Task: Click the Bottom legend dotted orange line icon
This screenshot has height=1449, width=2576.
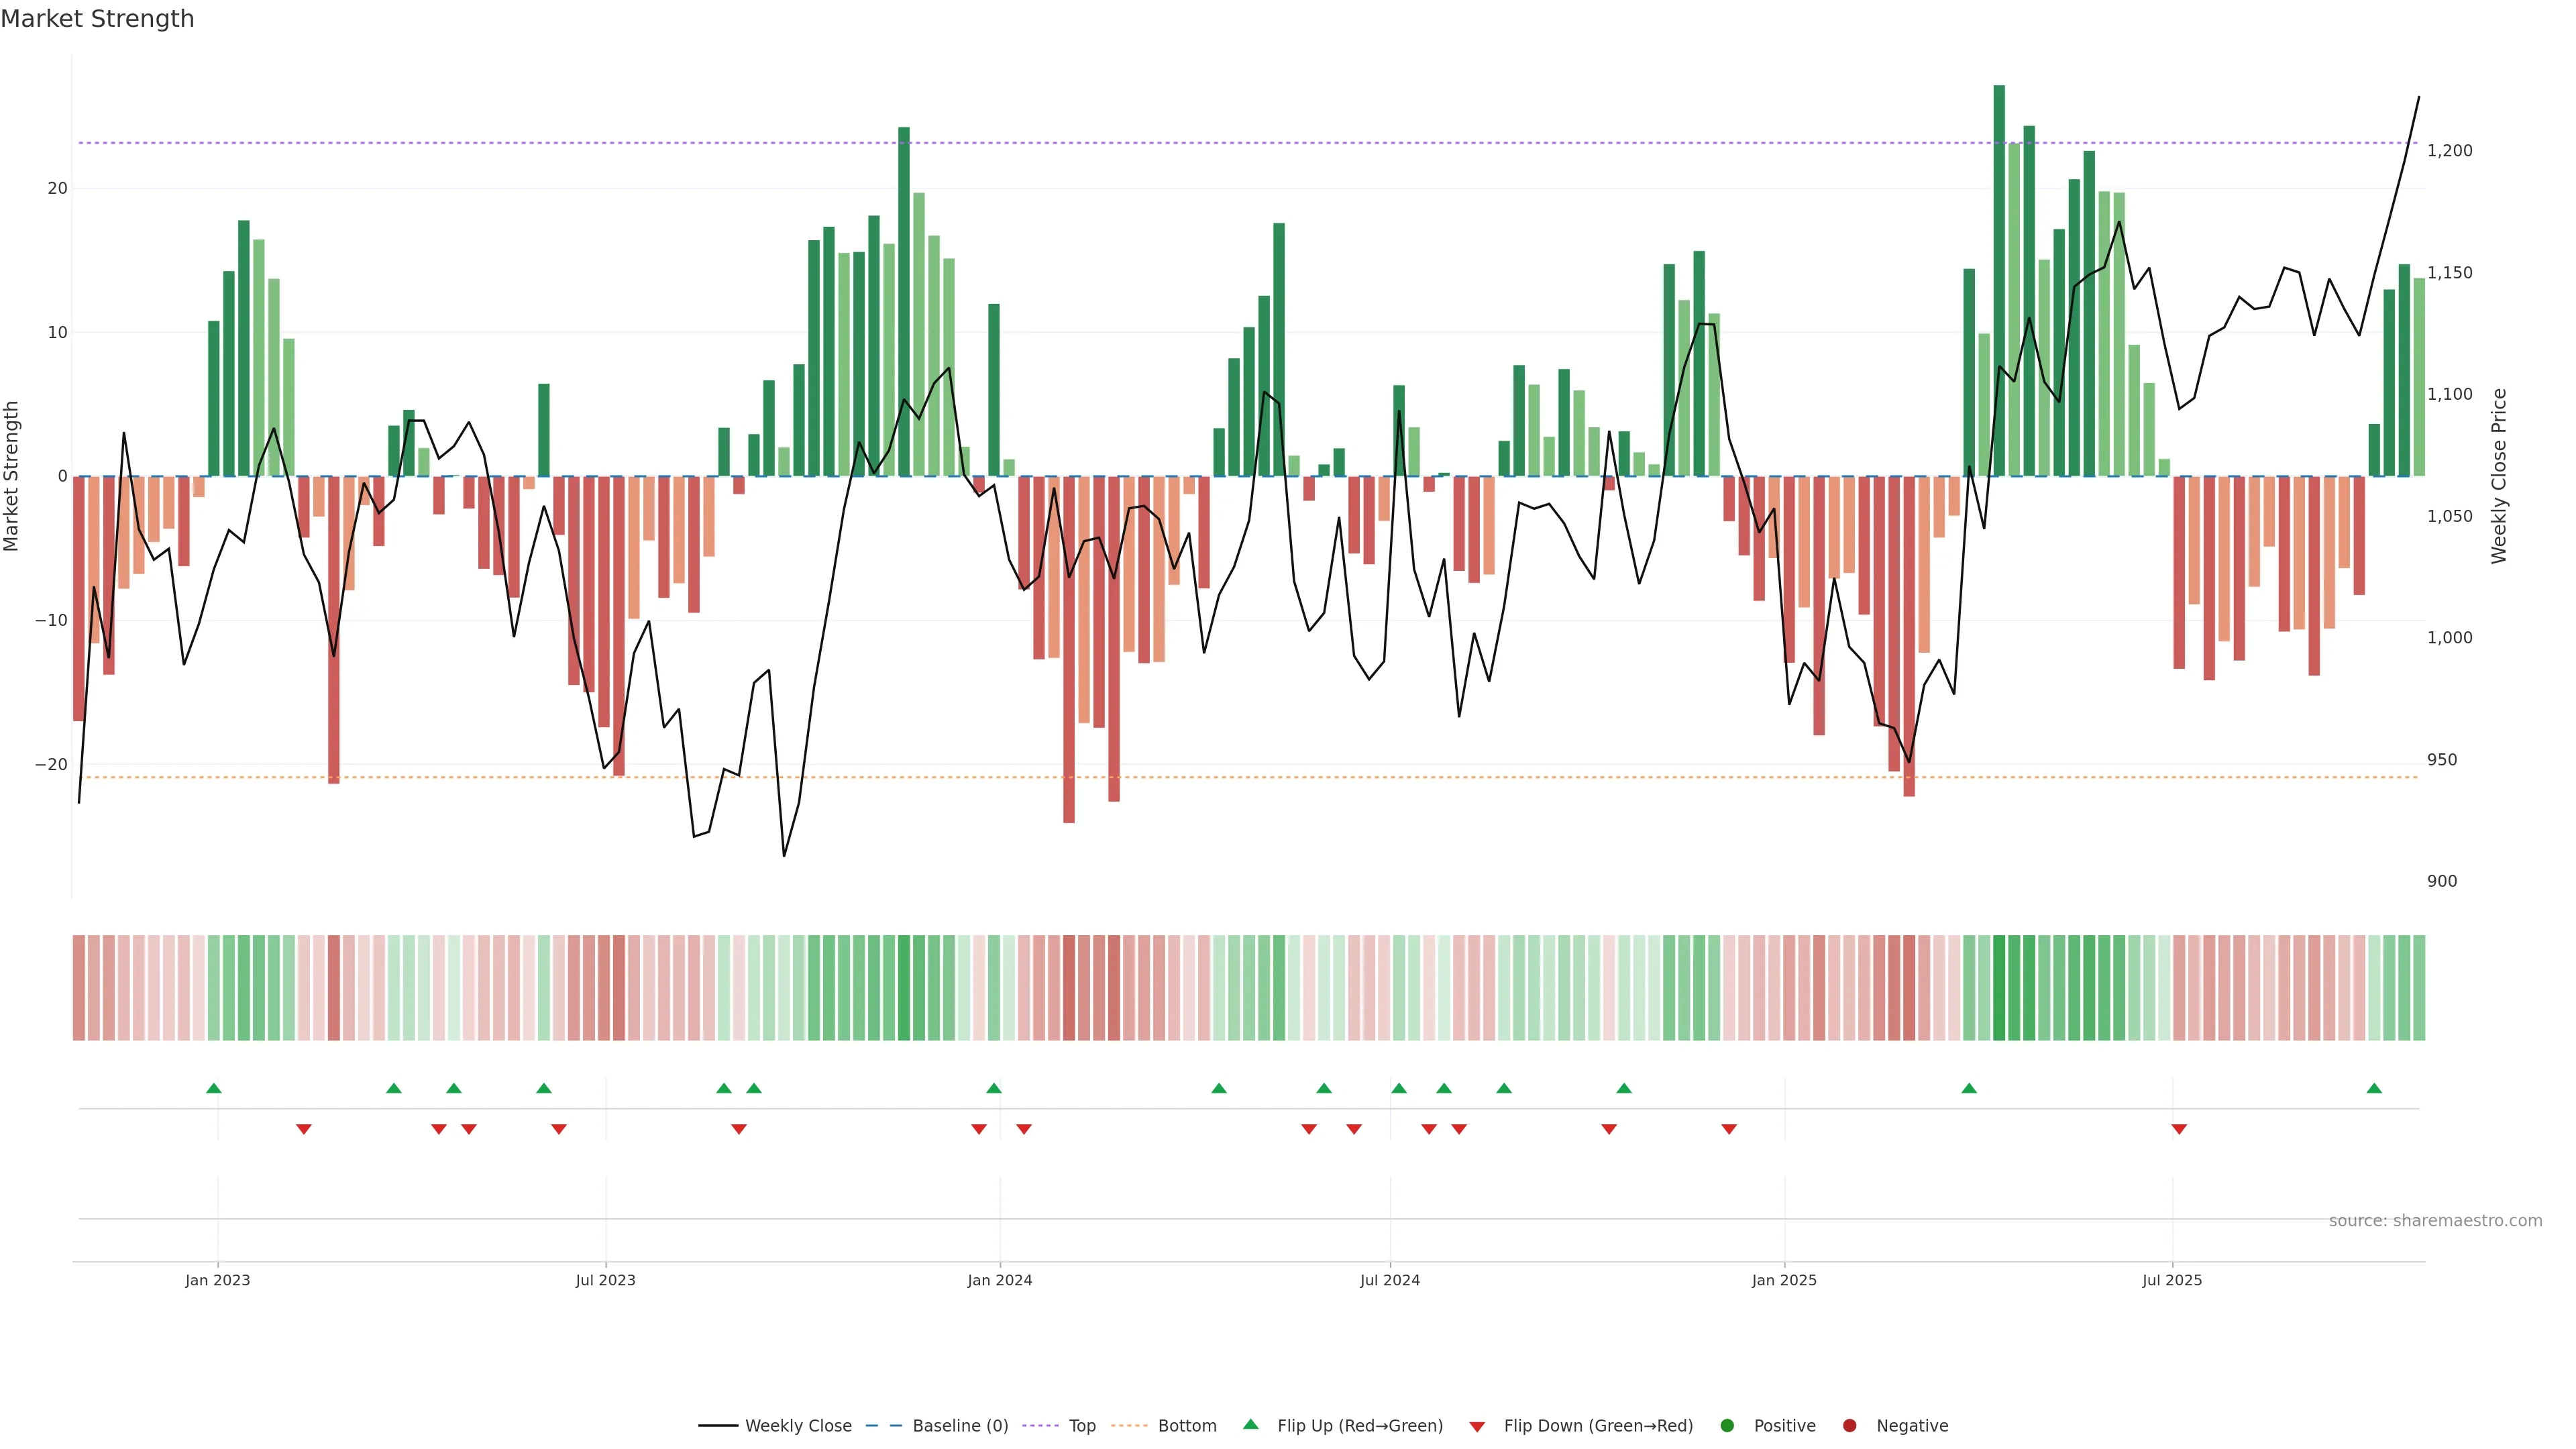Action: pos(1129,1425)
